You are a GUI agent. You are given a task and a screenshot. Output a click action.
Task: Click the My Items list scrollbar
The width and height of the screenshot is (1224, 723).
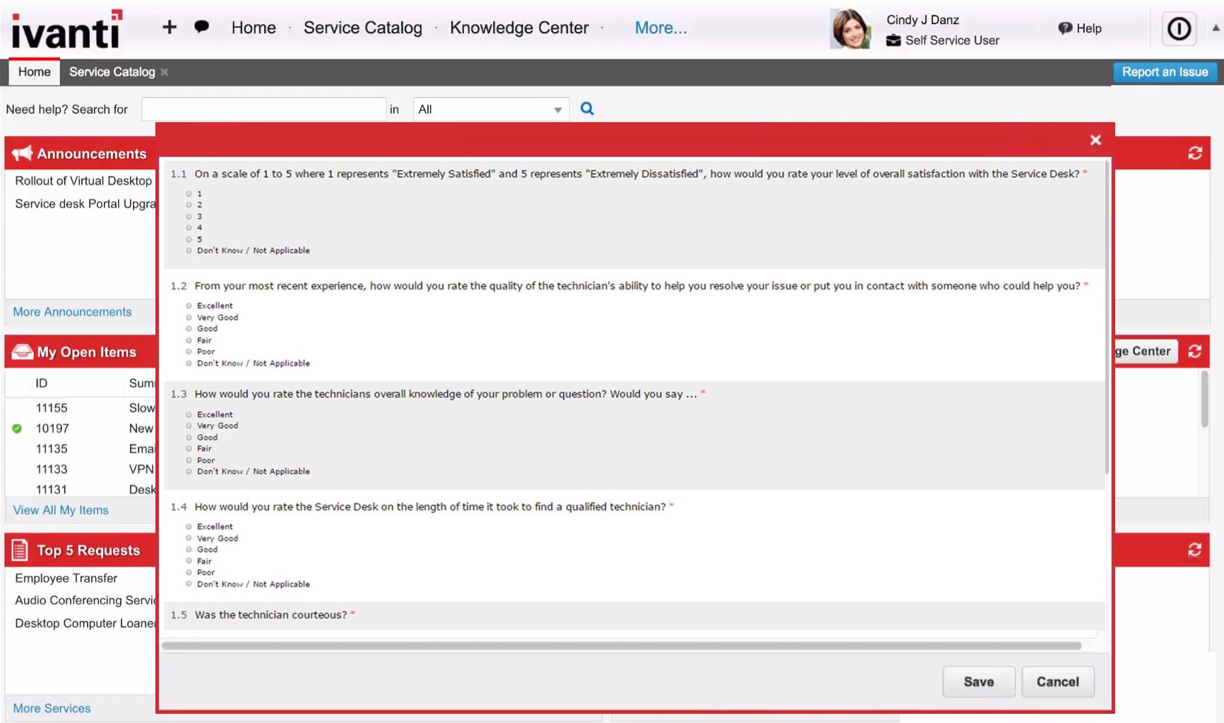[x=1204, y=399]
